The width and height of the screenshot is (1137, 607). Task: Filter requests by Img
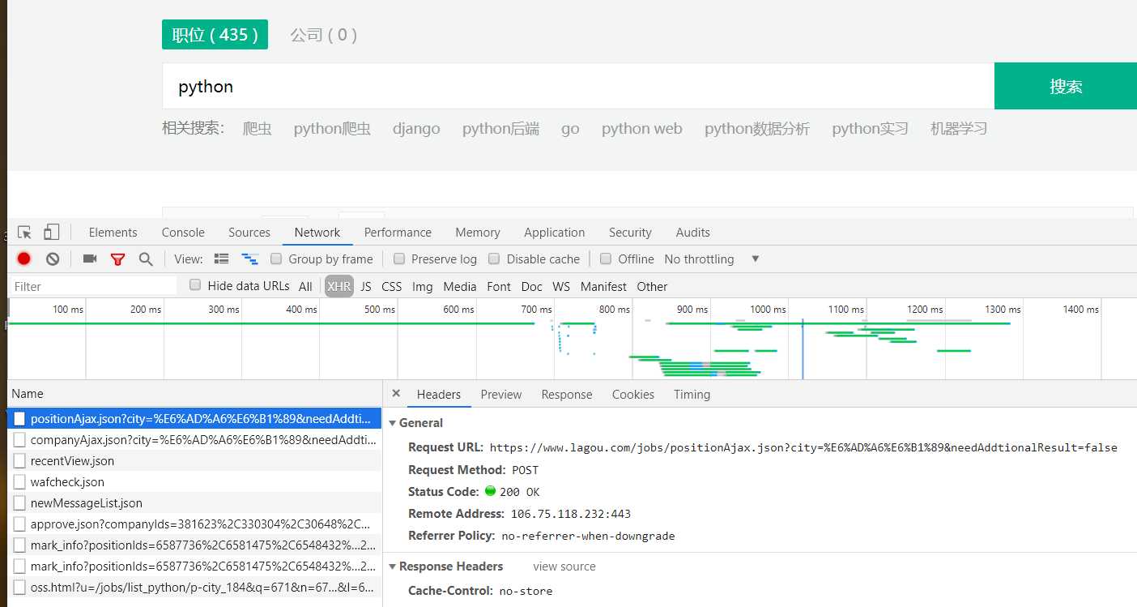tap(423, 287)
